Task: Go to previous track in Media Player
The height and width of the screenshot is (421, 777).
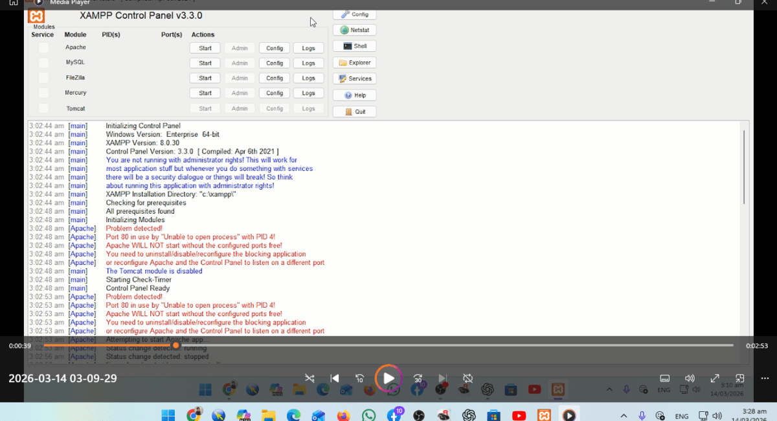Action: (335, 378)
